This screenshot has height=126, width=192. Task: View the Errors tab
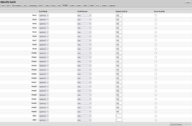[53, 6]
